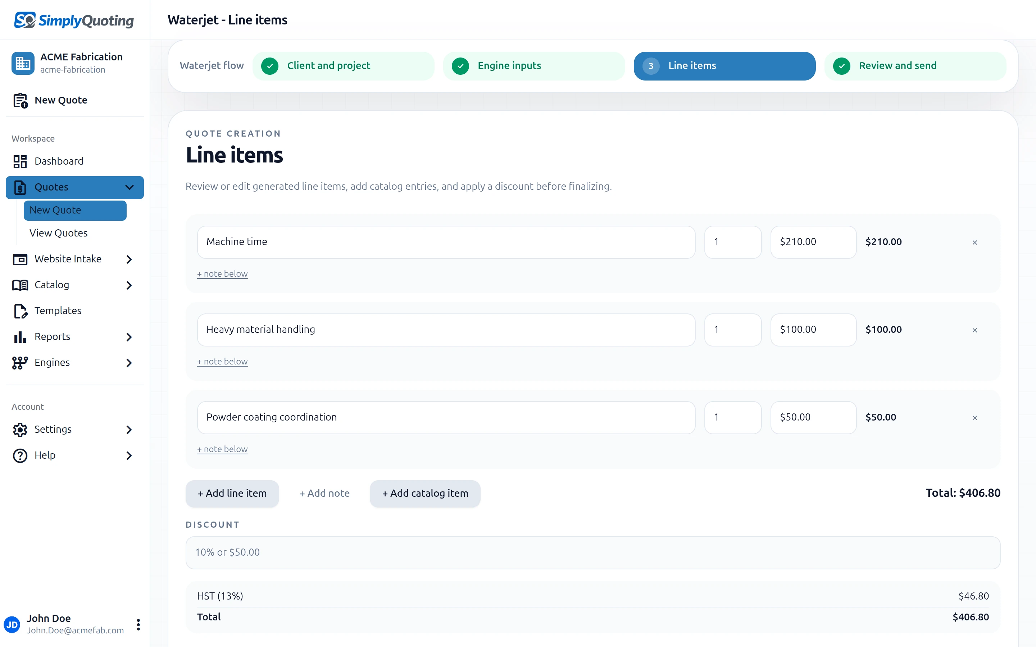1036x647 pixels.
Task: Click the Settings gear icon
Action: [20, 430]
